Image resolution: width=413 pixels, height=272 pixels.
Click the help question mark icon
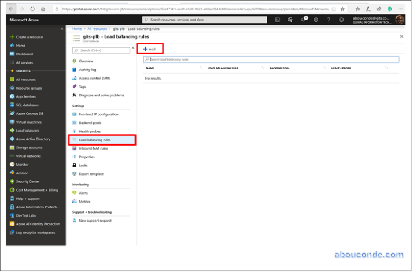[x=329, y=20]
